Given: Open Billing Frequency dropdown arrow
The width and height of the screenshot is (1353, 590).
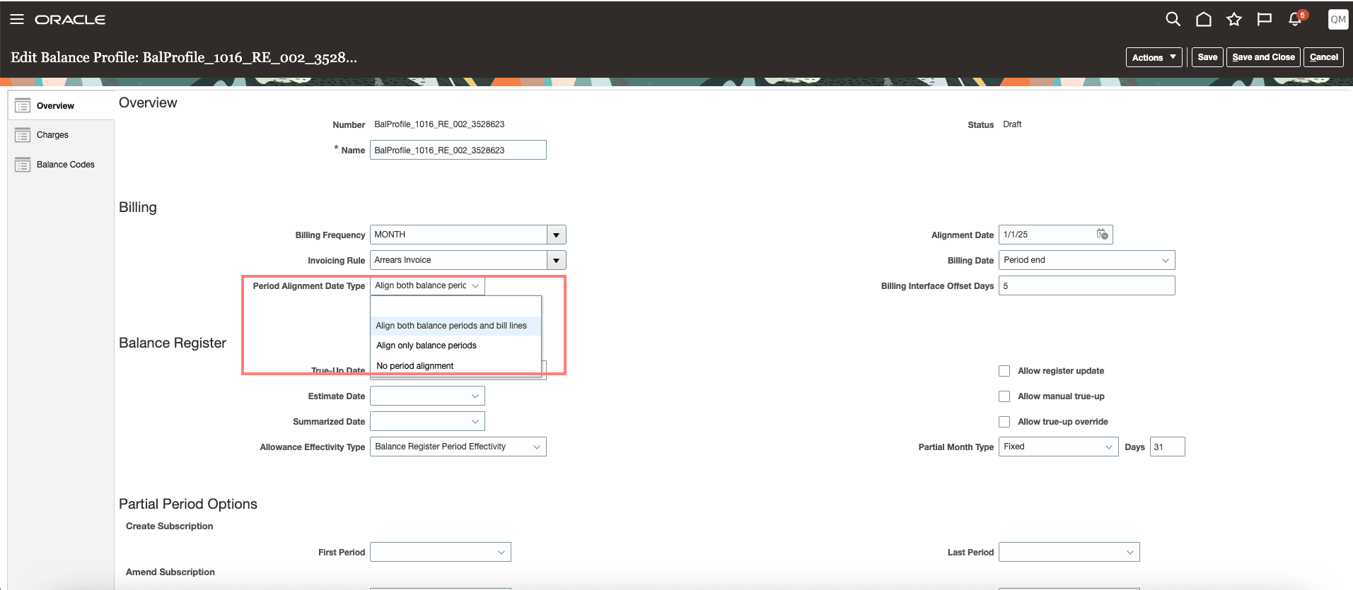Looking at the screenshot, I should [557, 235].
